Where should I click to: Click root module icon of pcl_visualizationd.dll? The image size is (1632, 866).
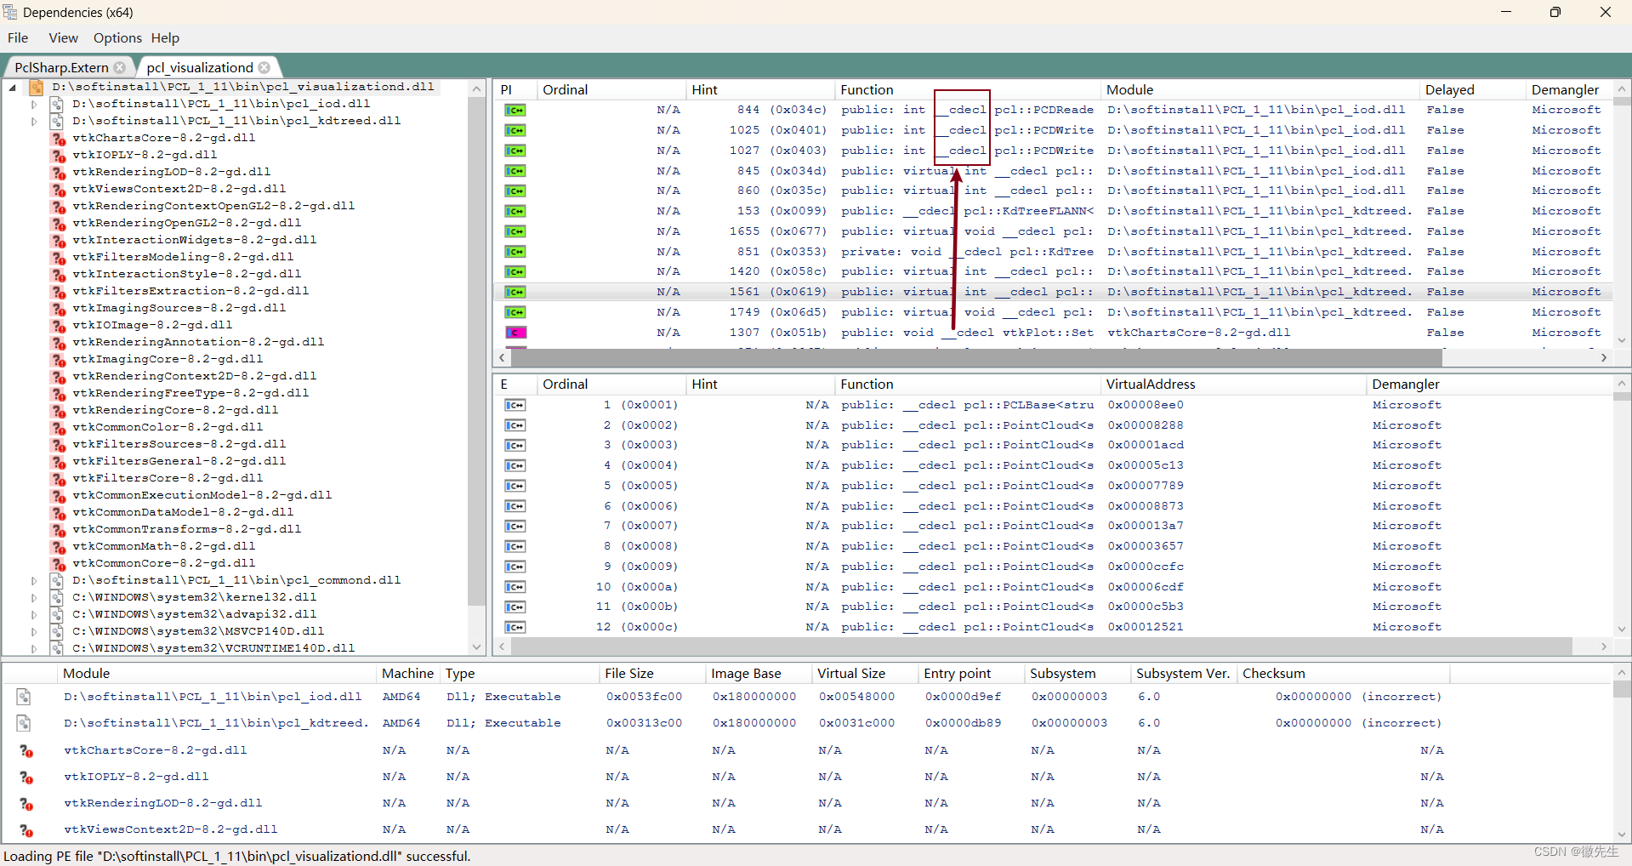[x=37, y=87]
